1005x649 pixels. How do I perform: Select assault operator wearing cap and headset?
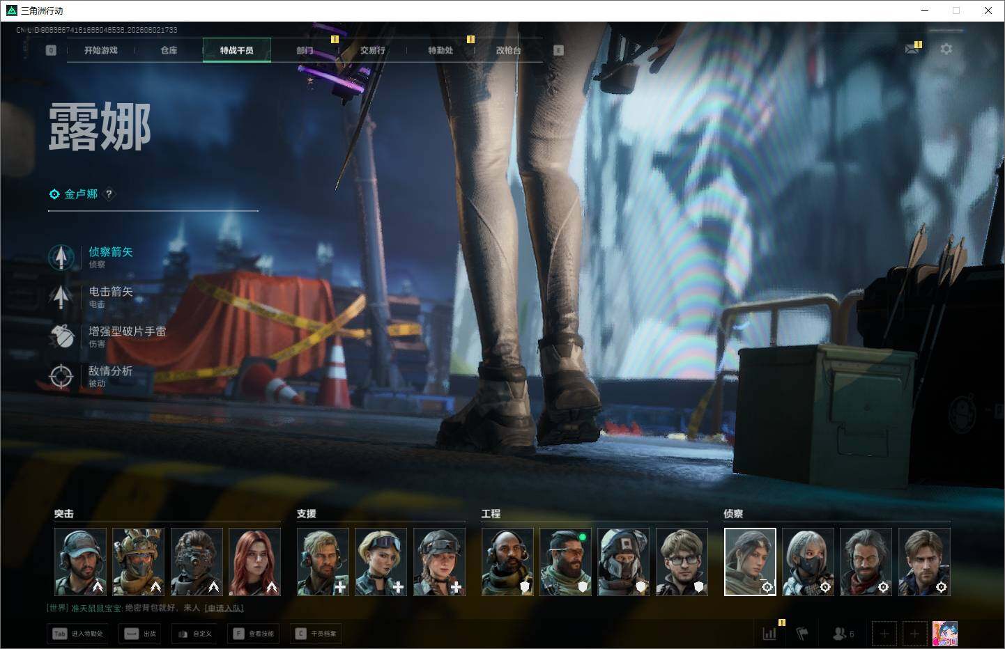pos(80,562)
